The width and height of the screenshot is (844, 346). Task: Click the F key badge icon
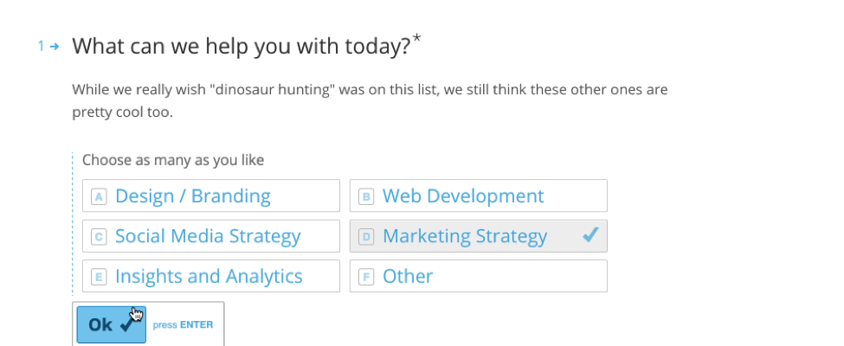tap(366, 277)
